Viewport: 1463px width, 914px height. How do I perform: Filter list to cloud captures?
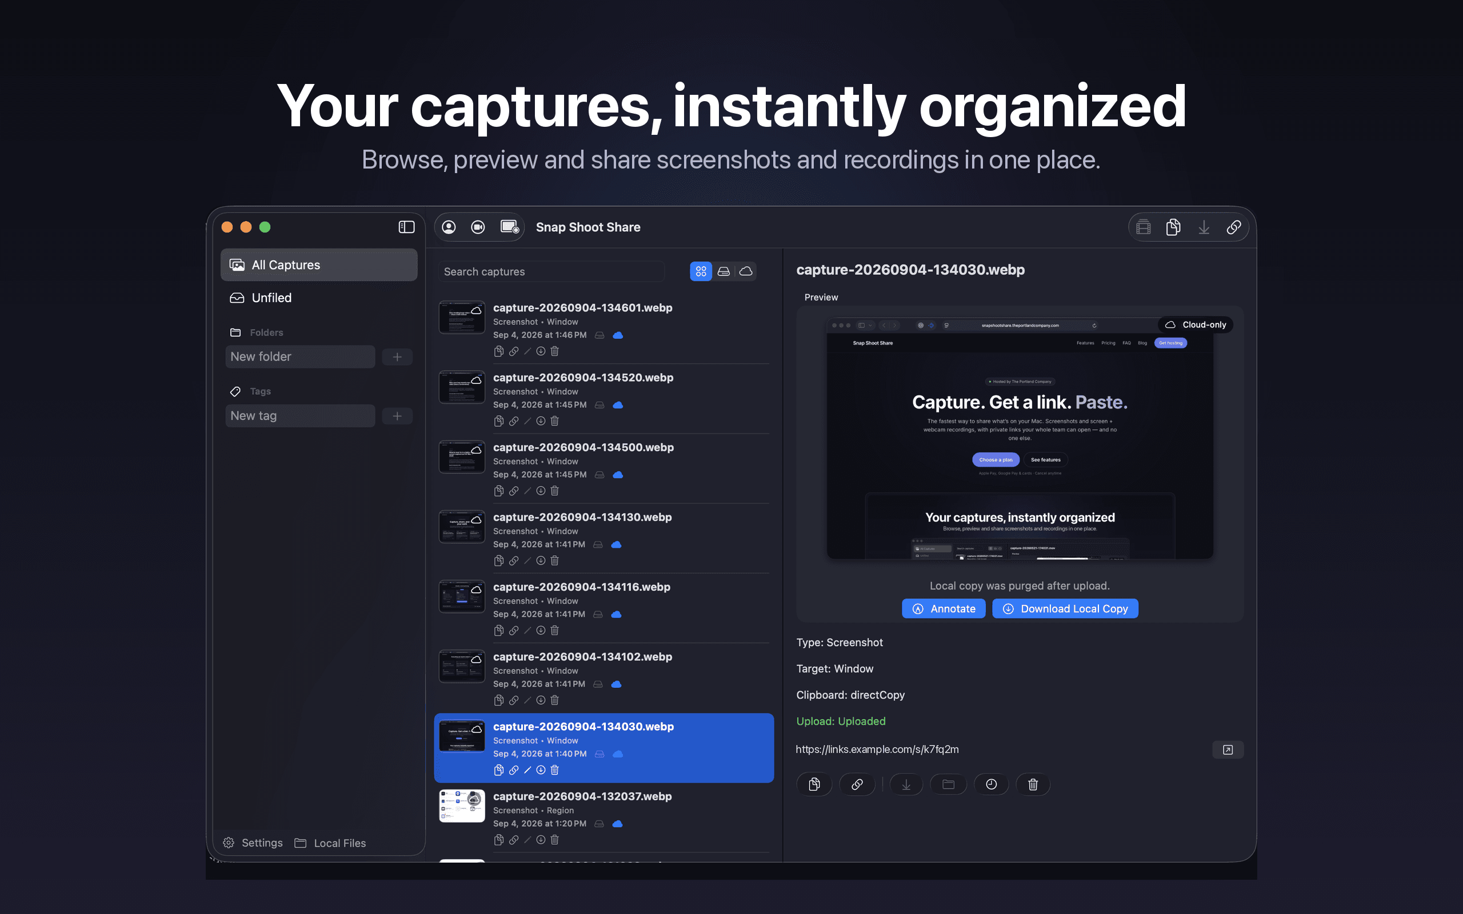(x=746, y=271)
